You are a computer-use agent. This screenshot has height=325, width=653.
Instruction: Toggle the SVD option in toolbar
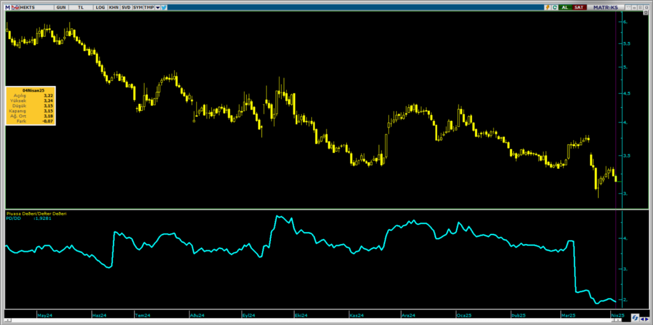tap(126, 8)
